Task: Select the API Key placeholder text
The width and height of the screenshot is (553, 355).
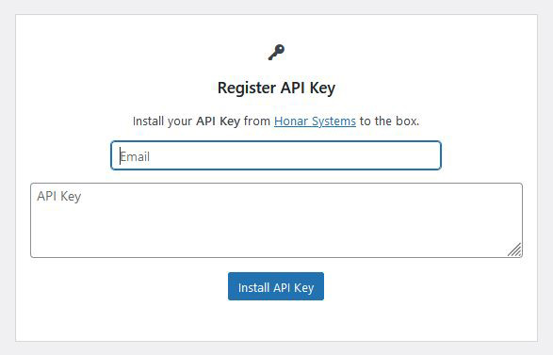Action: [x=59, y=196]
